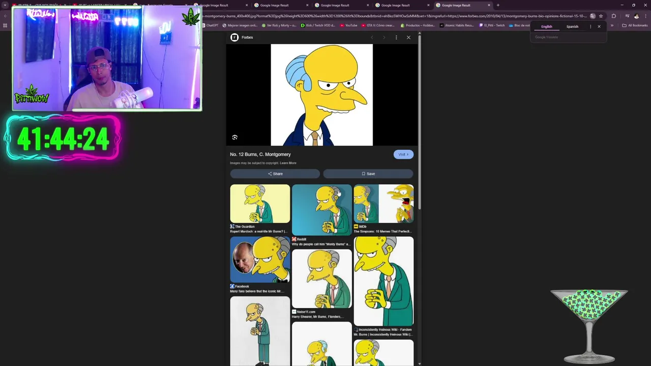Open the El_Pitti - Twitch bookmark
The image size is (651, 366).
click(x=491, y=25)
